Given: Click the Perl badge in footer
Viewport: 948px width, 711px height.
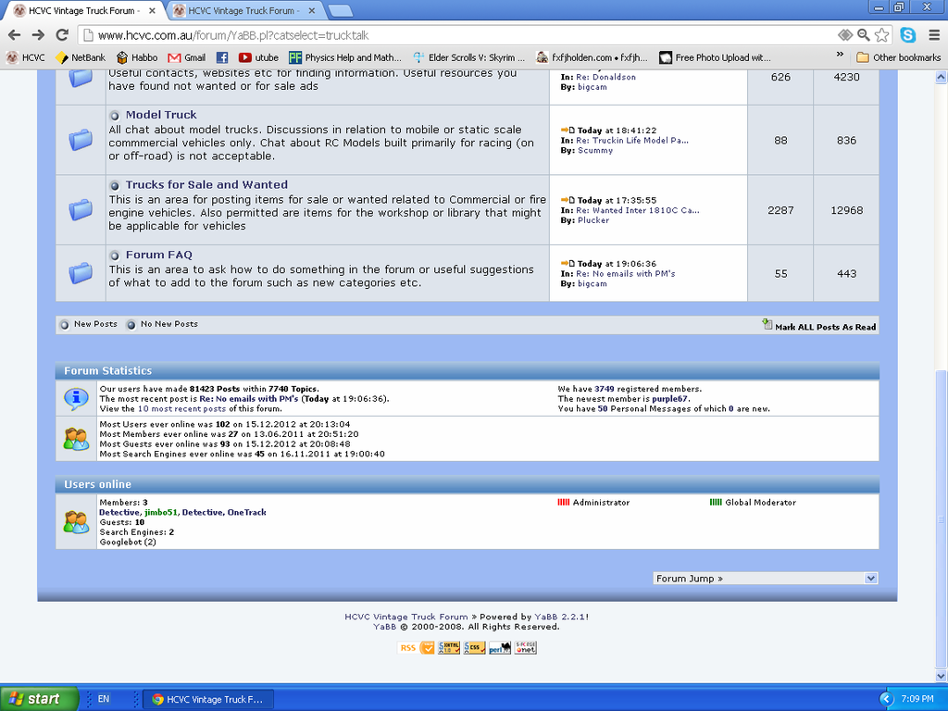Looking at the screenshot, I should click(499, 648).
